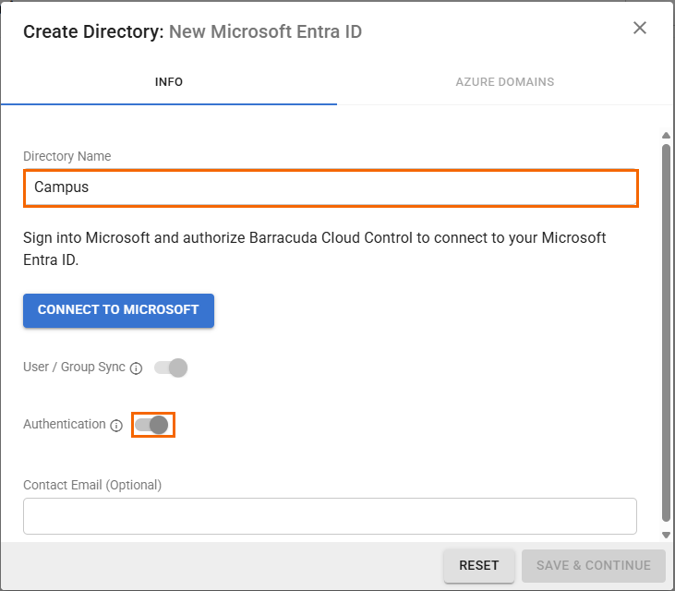Image resolution: width=675 pixels, height=591 pixels.
Task: Click the RESET button
Action: pyautogui.click(x=478, y=565)
